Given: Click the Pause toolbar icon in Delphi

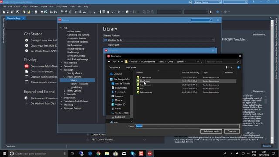Looking at the screenshot, I should click(134, 12).
